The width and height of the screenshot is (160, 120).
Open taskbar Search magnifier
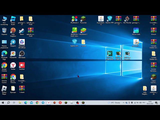(x=8, y=103)
